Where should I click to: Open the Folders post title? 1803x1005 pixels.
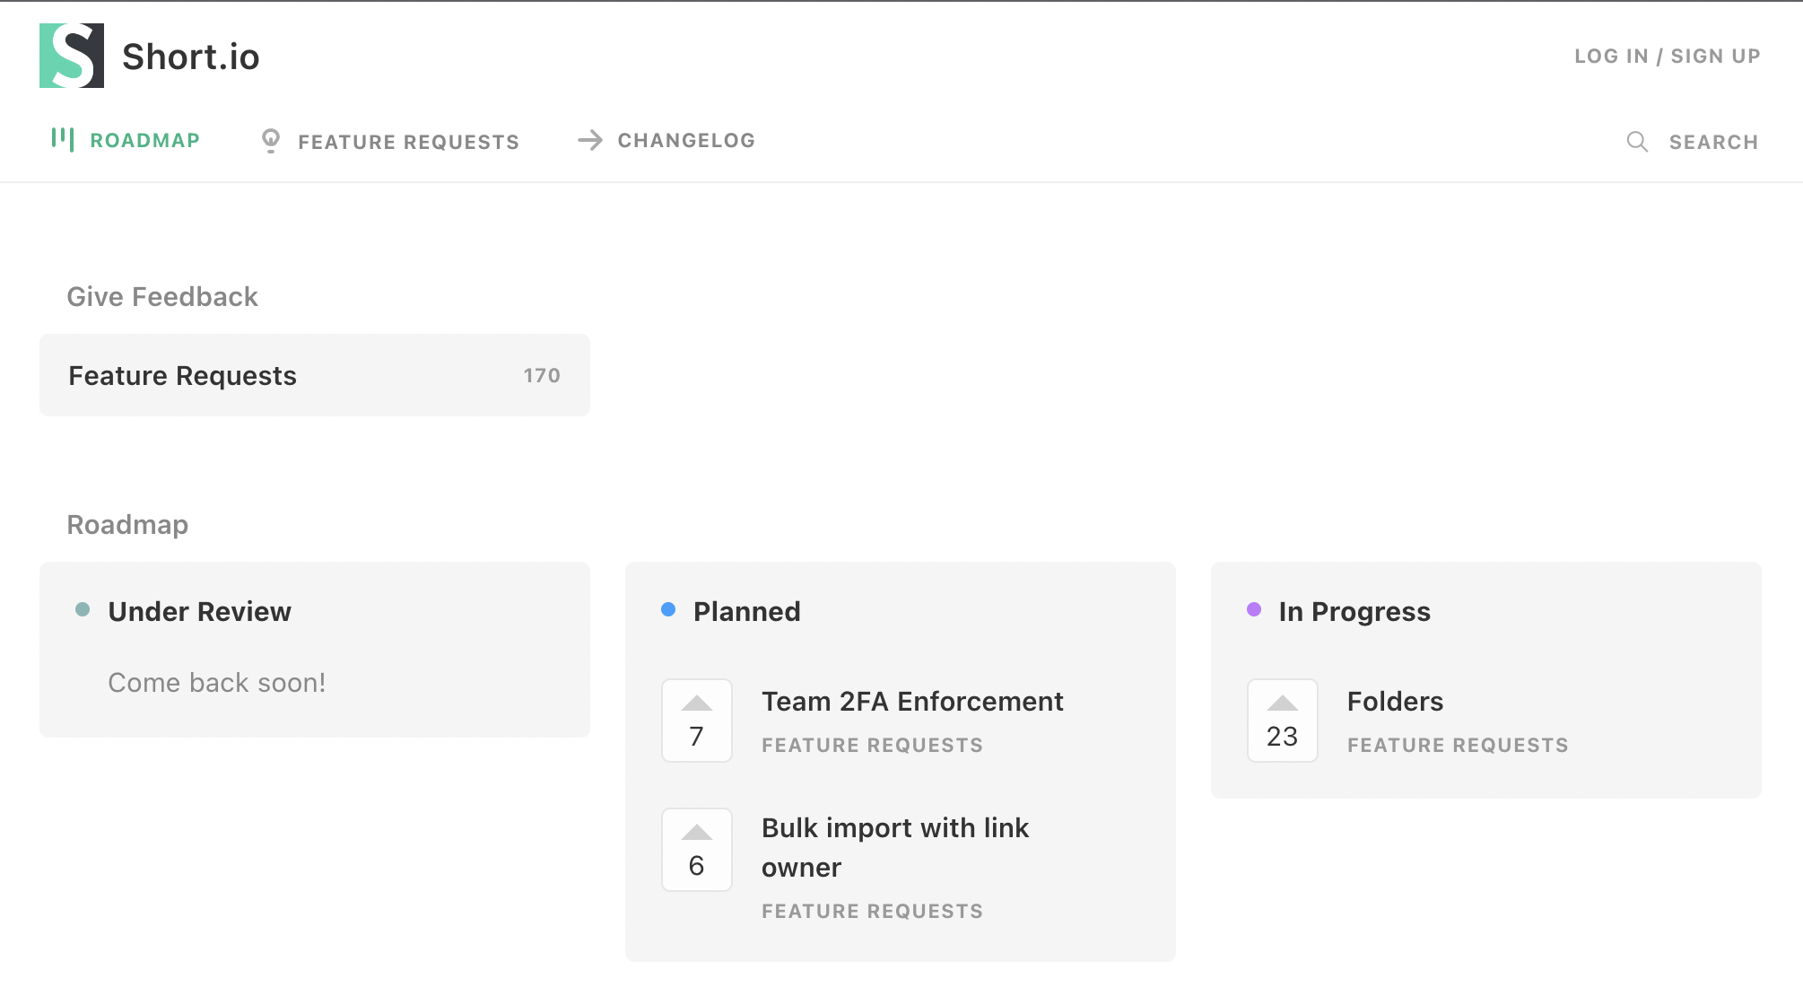[1395, 701]
